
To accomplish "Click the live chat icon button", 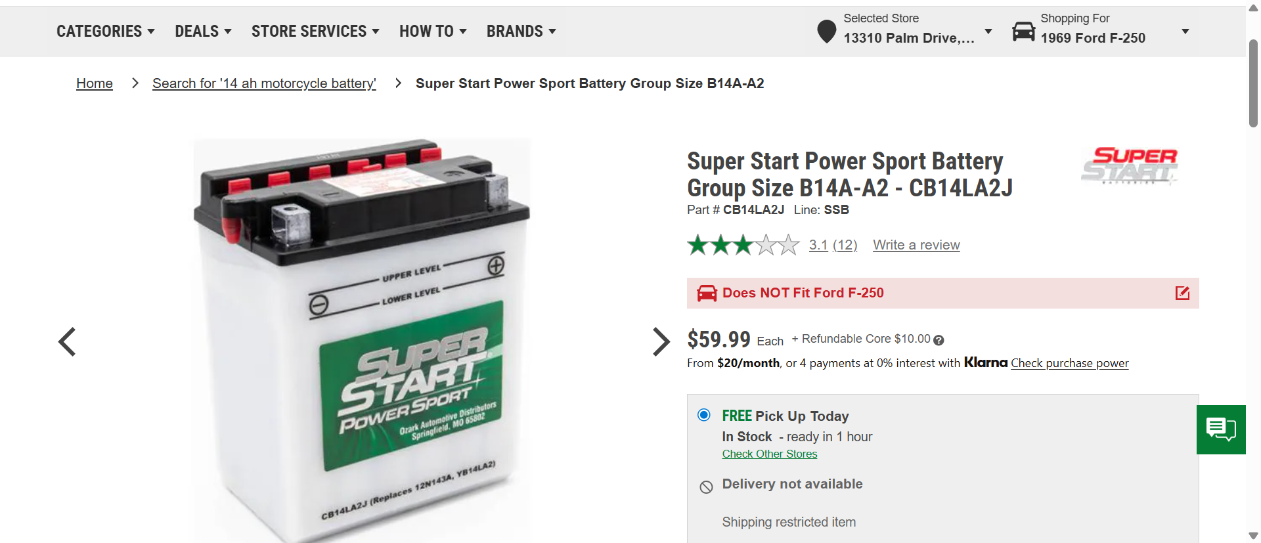I will 1221,429.
